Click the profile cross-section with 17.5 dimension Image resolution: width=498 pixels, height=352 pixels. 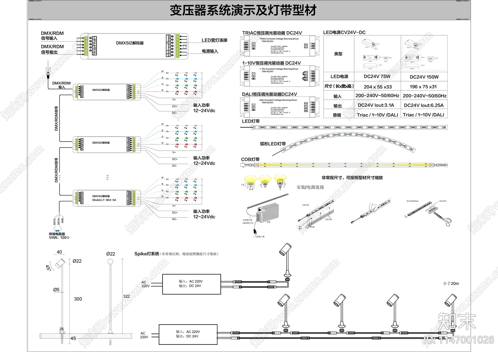coord(250,183)
